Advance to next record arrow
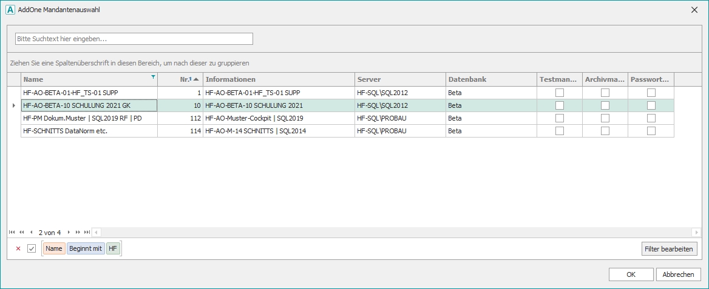This screenshot has width=709, height=289. click(x=69, y=232)
